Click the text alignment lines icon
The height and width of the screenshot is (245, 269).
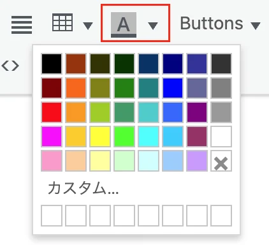point(22,25)
